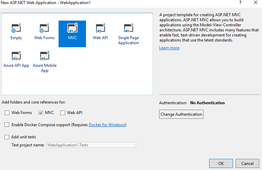The image size is (262, 170).
Task: Click the Test project name label
Action: (28, 145)
